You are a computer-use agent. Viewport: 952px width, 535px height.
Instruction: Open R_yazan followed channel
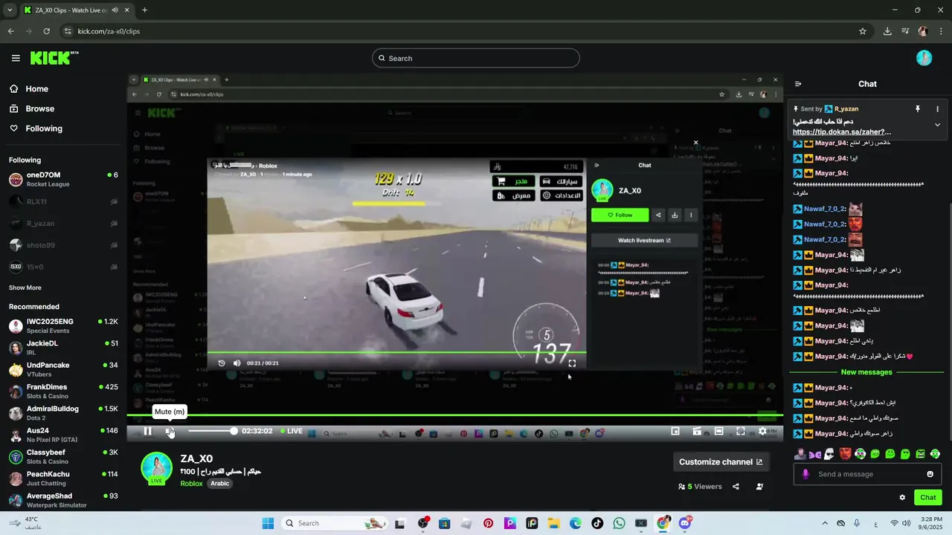63,223
